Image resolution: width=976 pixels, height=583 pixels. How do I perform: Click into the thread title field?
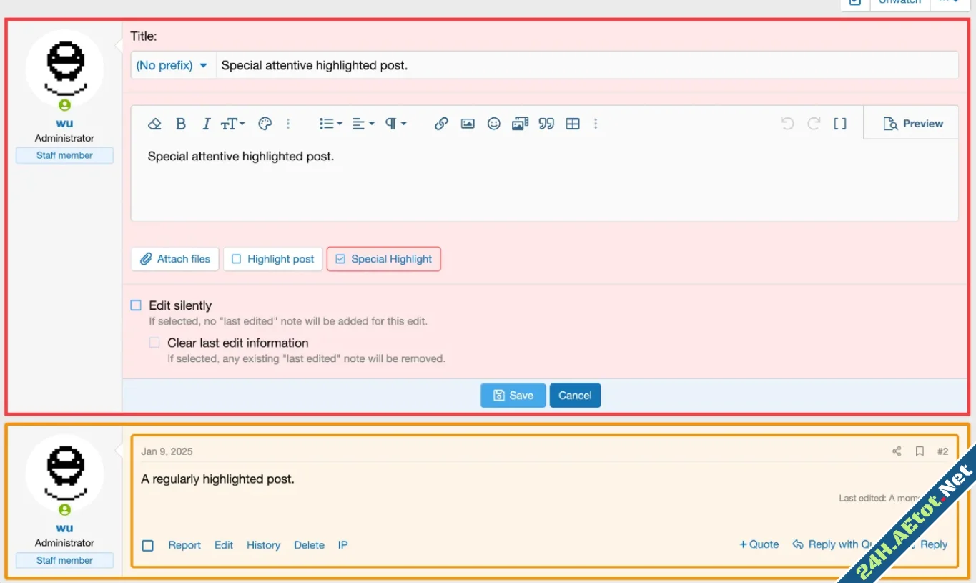tap(586, 65)
